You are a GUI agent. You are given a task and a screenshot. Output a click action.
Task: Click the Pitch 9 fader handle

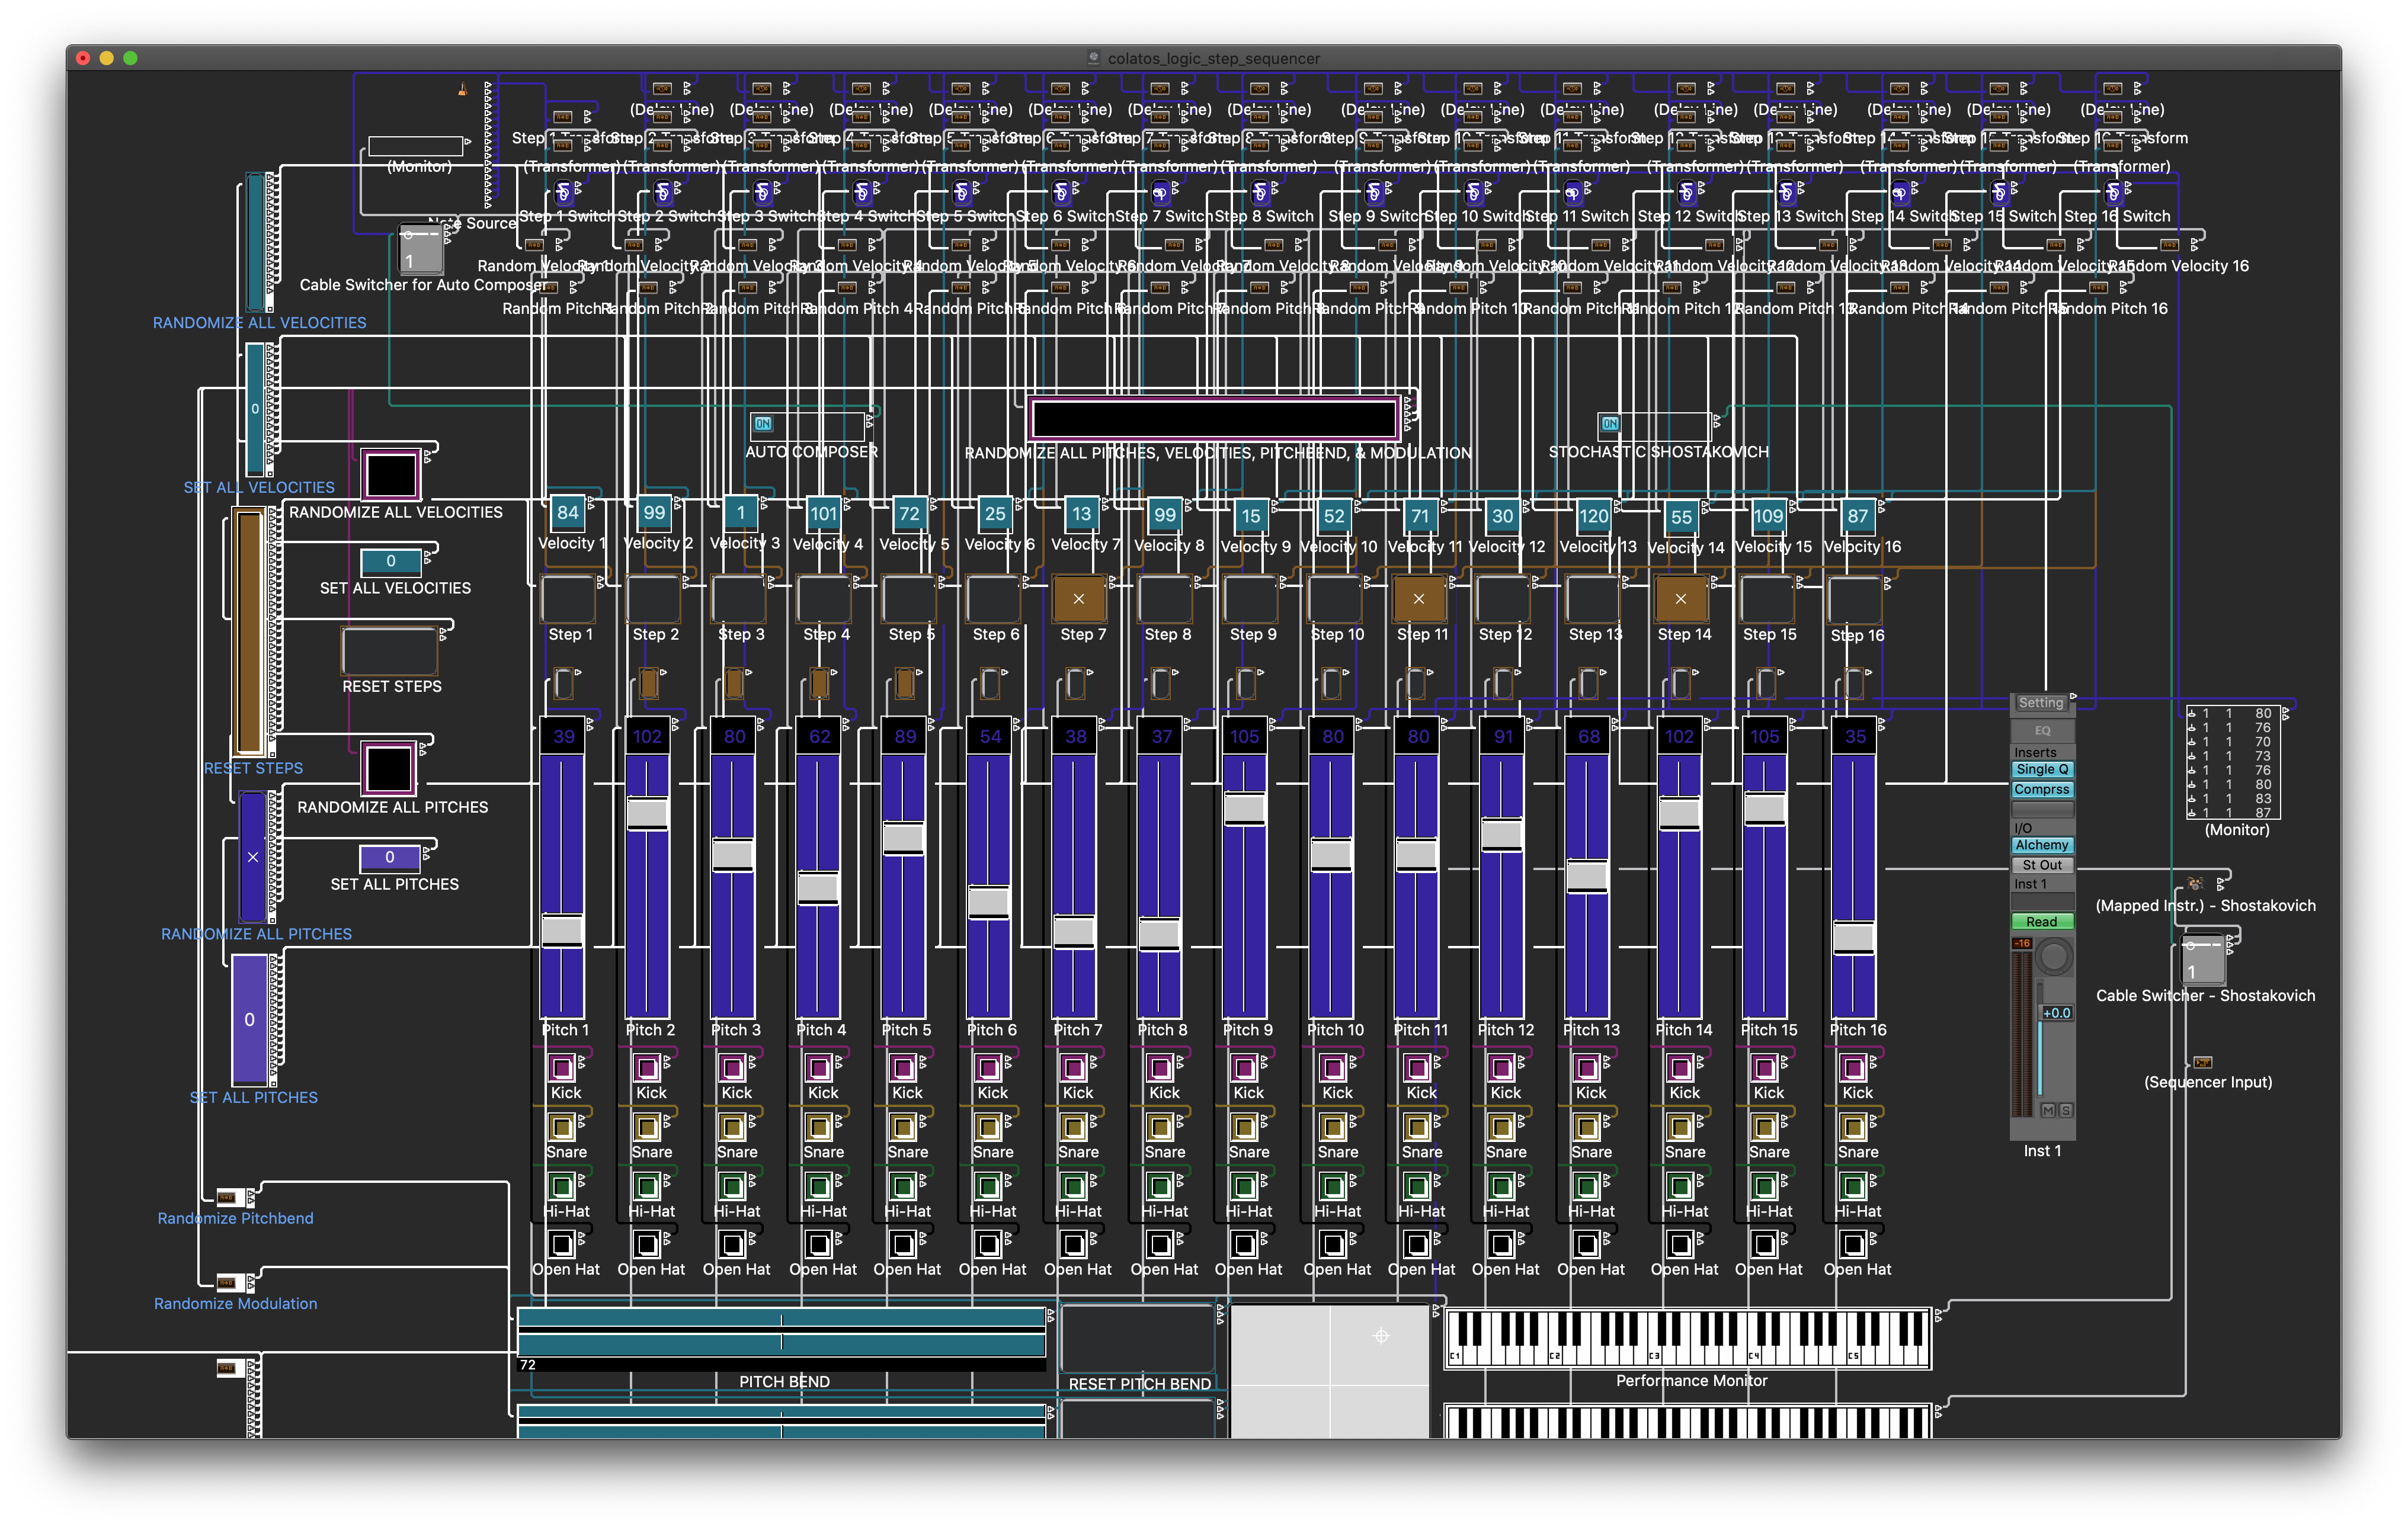pos(1244,807)
